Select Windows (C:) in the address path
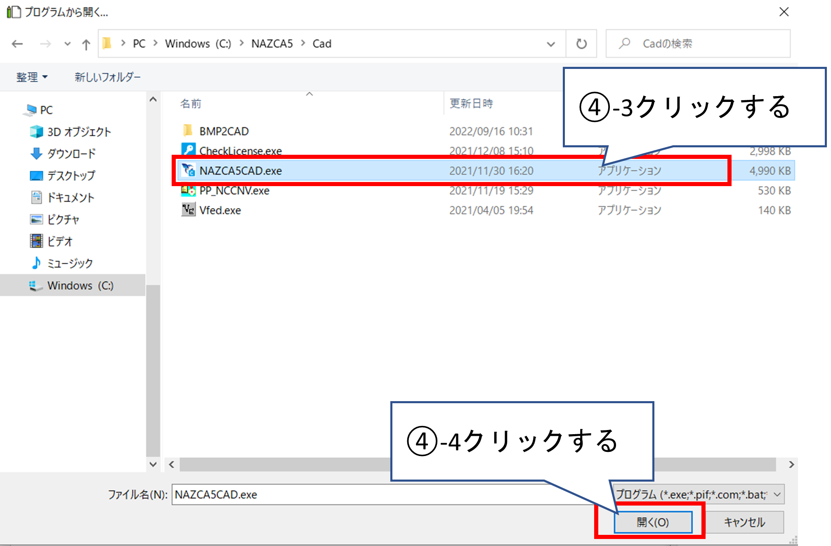831x546 pixels. tap(198, 44)
